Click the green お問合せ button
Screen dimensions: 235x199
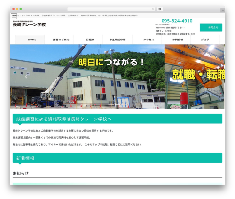pyautogui.click(x=211, y=27)
